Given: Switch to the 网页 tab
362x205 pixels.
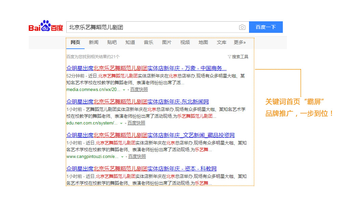Looking at the screenshot, I should point(75,43).
